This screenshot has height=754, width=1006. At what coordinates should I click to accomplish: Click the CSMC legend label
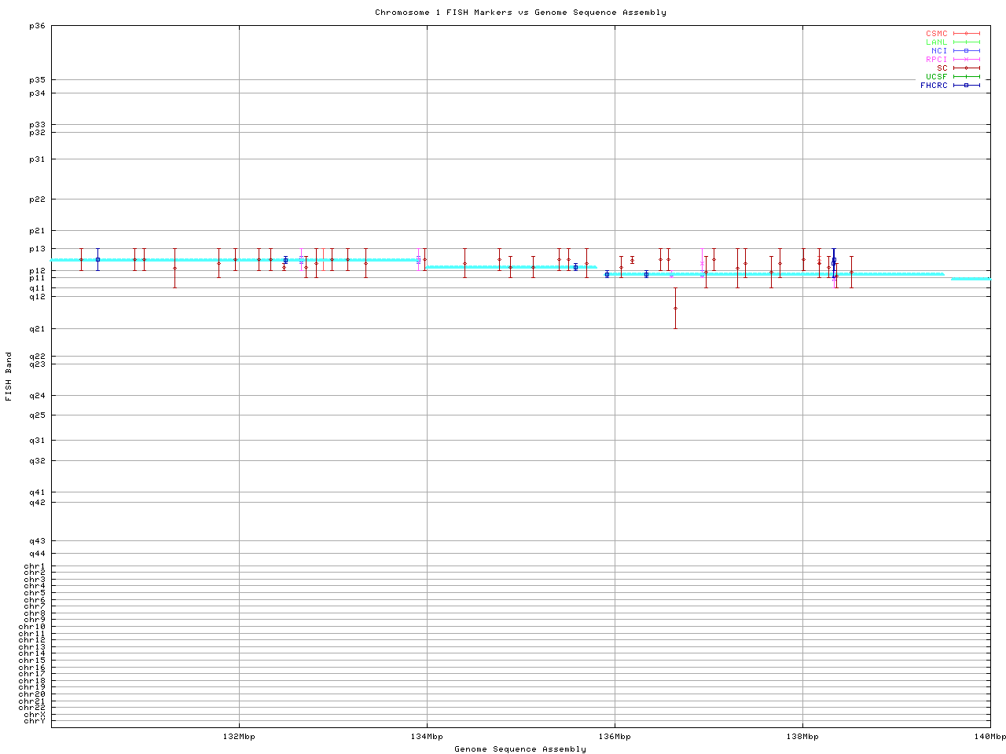tap(936, 34)
